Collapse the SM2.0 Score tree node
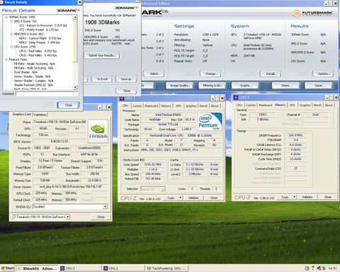Screen dimensions: 340x272 [11, 21]
